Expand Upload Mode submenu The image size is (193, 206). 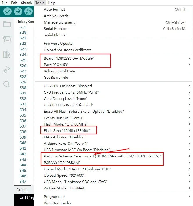(x=113, y=169)
